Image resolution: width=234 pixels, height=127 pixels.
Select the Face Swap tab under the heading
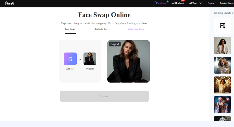pos(70,29)
